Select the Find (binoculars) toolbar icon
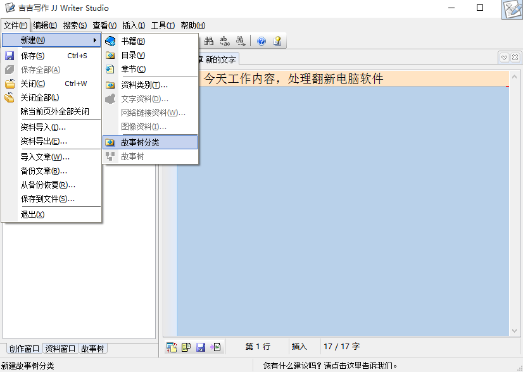 210,40
